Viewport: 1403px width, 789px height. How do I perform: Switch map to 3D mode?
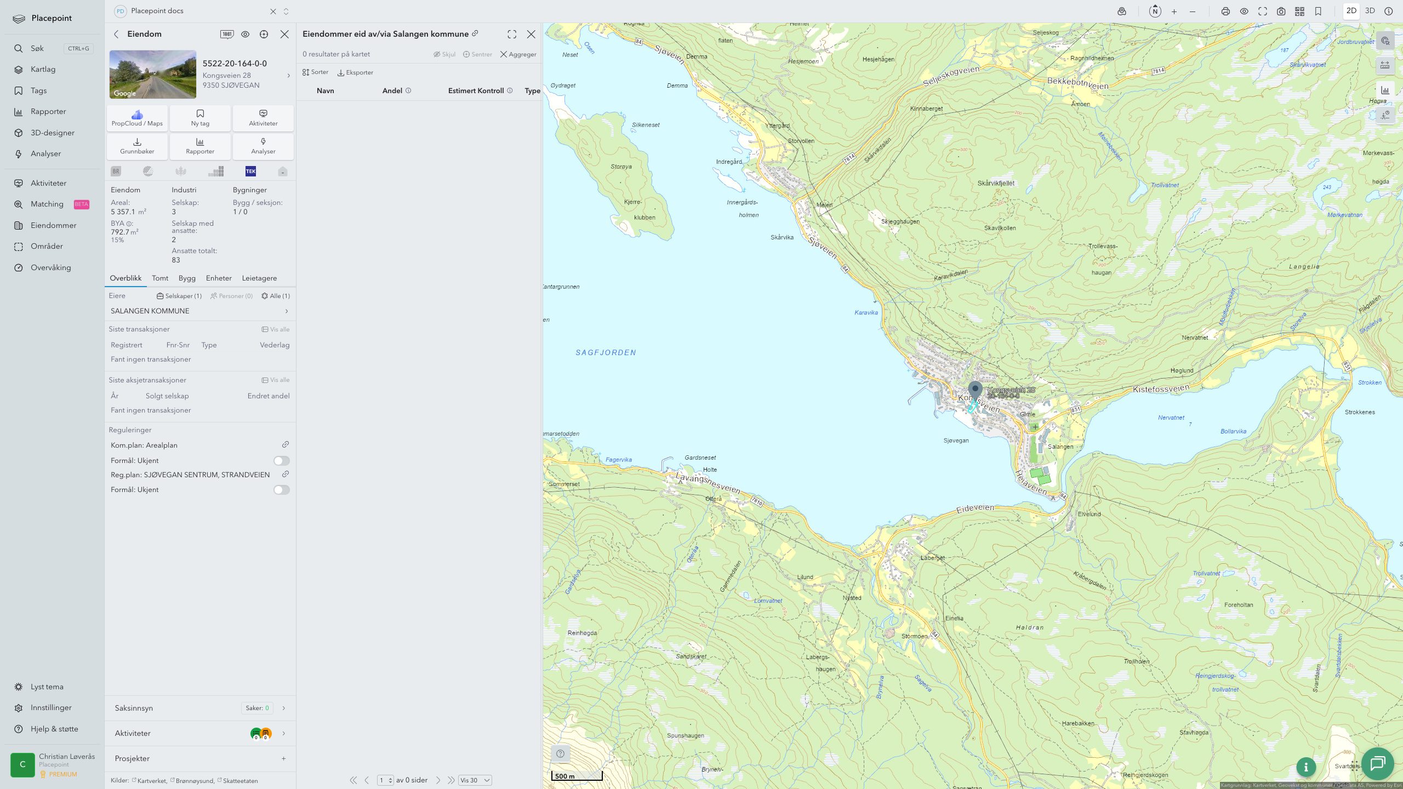point(1370,11)
